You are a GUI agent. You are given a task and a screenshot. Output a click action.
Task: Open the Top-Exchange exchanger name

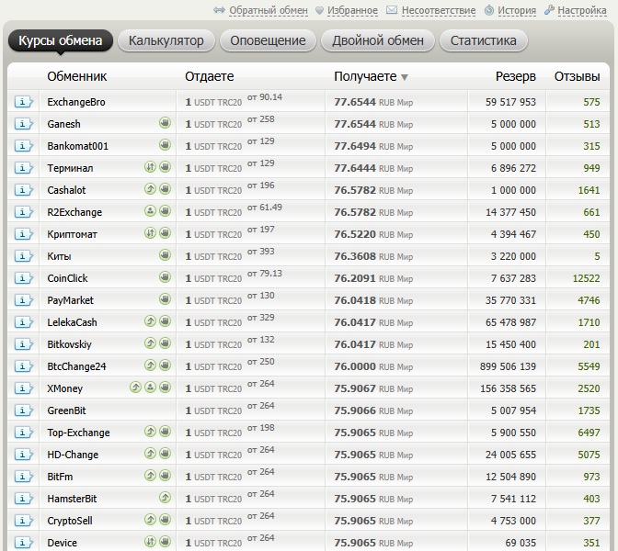coord(78,433)
